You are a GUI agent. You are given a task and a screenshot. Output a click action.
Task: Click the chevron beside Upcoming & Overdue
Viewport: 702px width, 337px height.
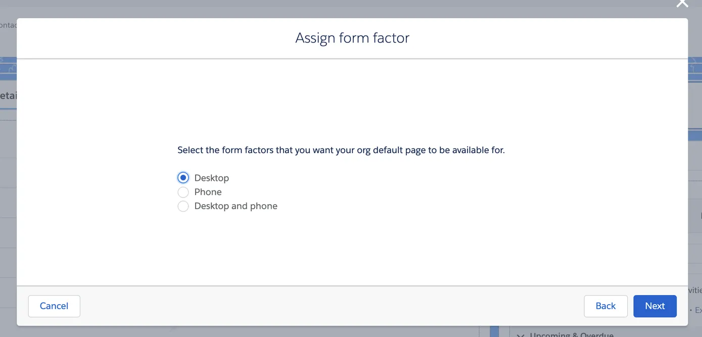click(x=521, y=334)
